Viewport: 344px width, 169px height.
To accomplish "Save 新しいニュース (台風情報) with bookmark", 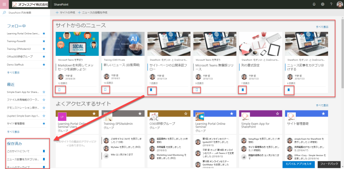I will pos(105,89).
